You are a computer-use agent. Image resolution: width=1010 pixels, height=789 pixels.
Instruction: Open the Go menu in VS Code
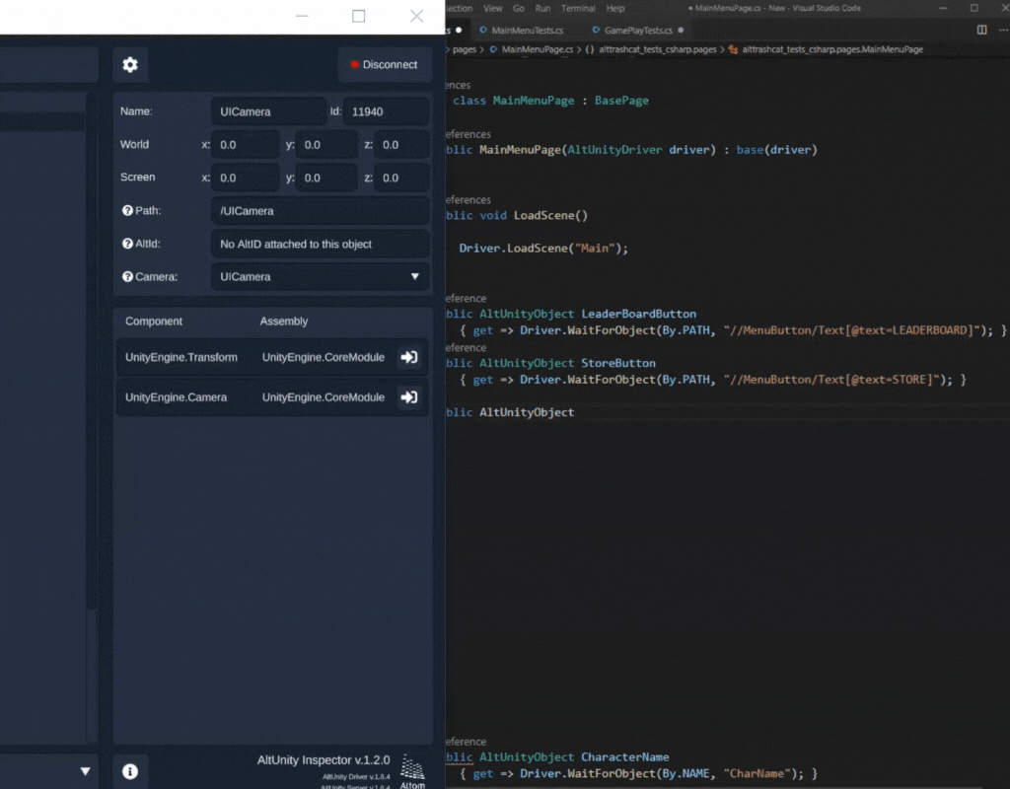pyautogui.click(x=519, y=8)
